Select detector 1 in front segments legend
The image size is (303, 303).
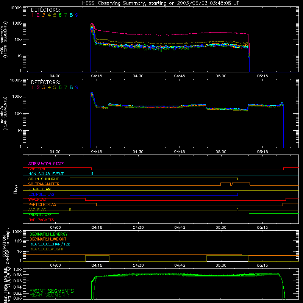click(33, 15)
